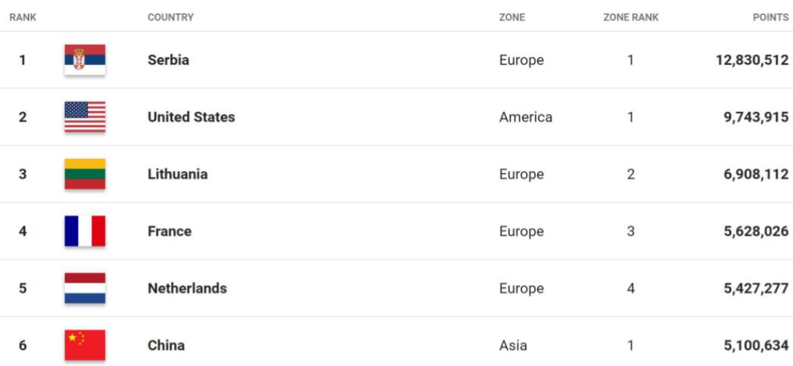Sort by the POINTS column header

pyautogui.click(x=770, y=17)
